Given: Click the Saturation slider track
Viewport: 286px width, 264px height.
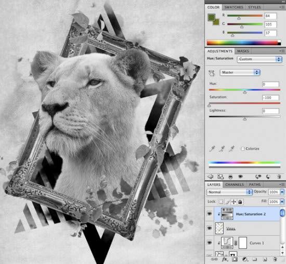Looking at the screenshot, I should click(244, 103).
